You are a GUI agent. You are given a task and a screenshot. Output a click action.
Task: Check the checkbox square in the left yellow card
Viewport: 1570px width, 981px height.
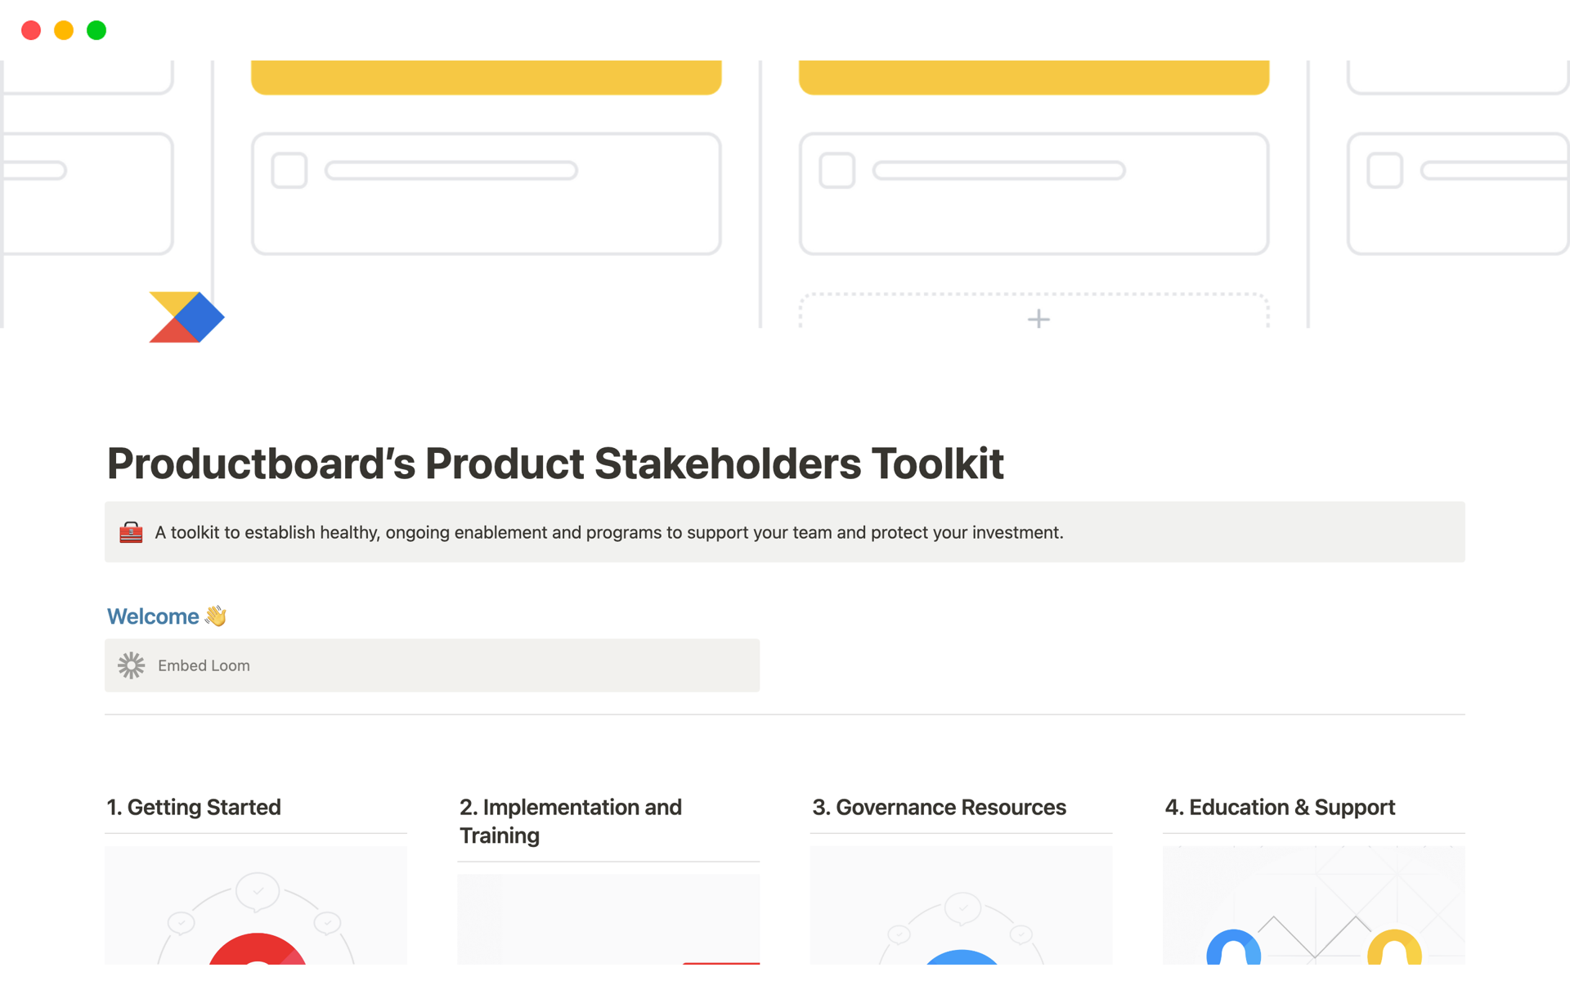tap(288, 171)
